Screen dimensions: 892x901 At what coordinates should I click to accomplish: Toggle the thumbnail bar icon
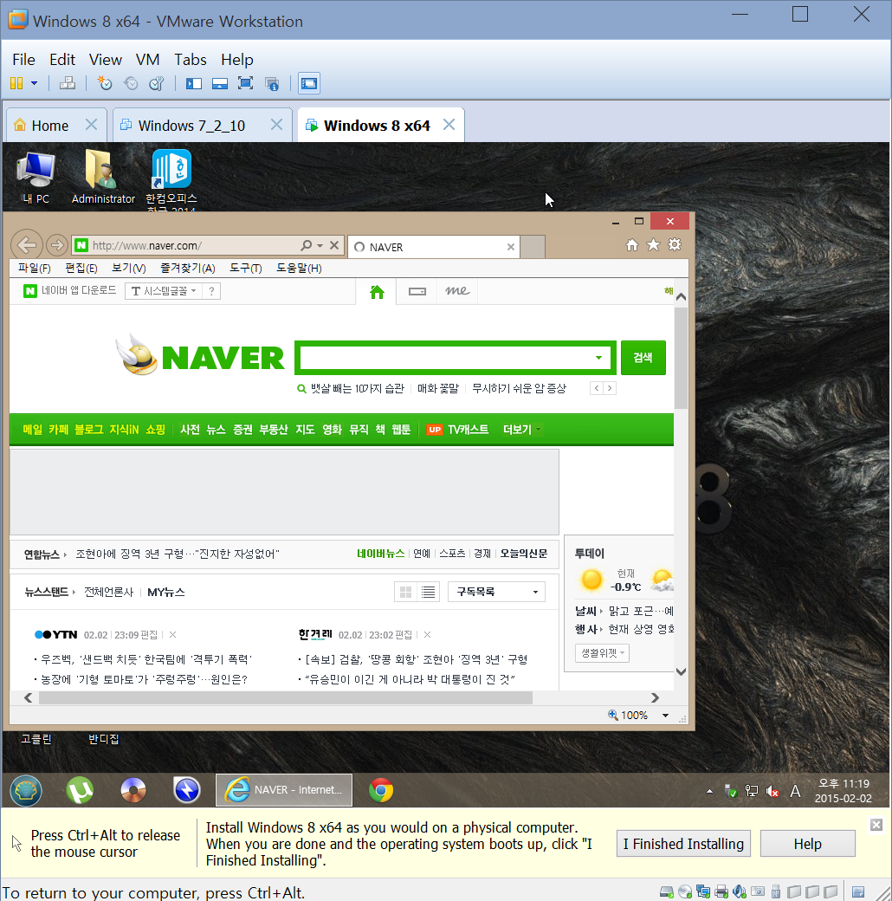tap(220, 83)
